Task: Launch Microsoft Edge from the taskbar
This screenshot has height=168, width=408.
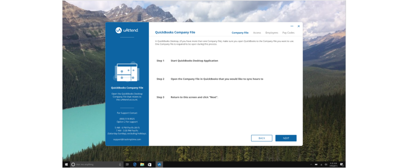Action: click(x=135, y=164)
